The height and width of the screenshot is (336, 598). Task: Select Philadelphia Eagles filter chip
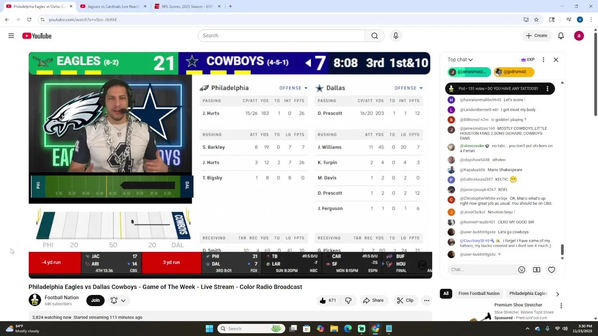528,294
